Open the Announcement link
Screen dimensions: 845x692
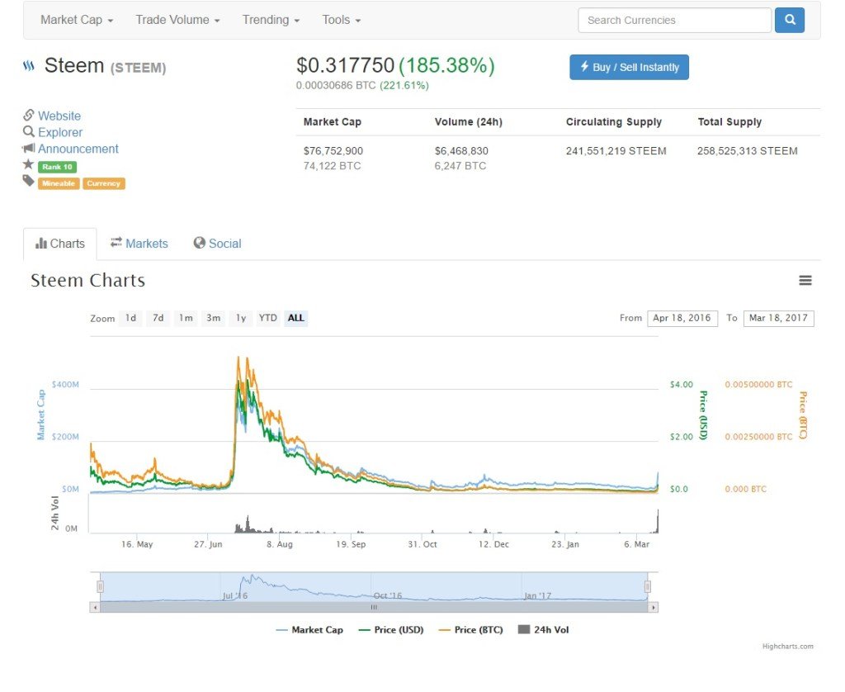pyautogui.click(x=78, y=149)
